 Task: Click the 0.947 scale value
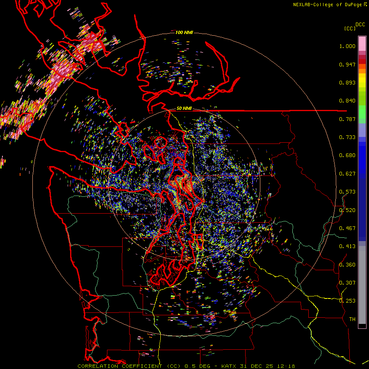tap(347, 64)
